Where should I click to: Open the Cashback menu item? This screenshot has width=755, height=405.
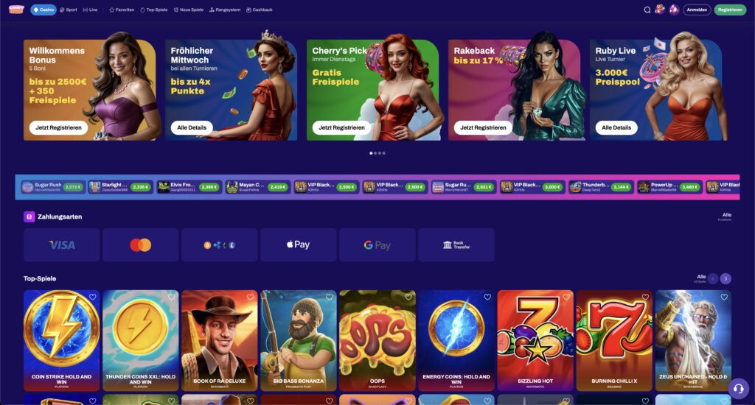(x=260, y=10)
